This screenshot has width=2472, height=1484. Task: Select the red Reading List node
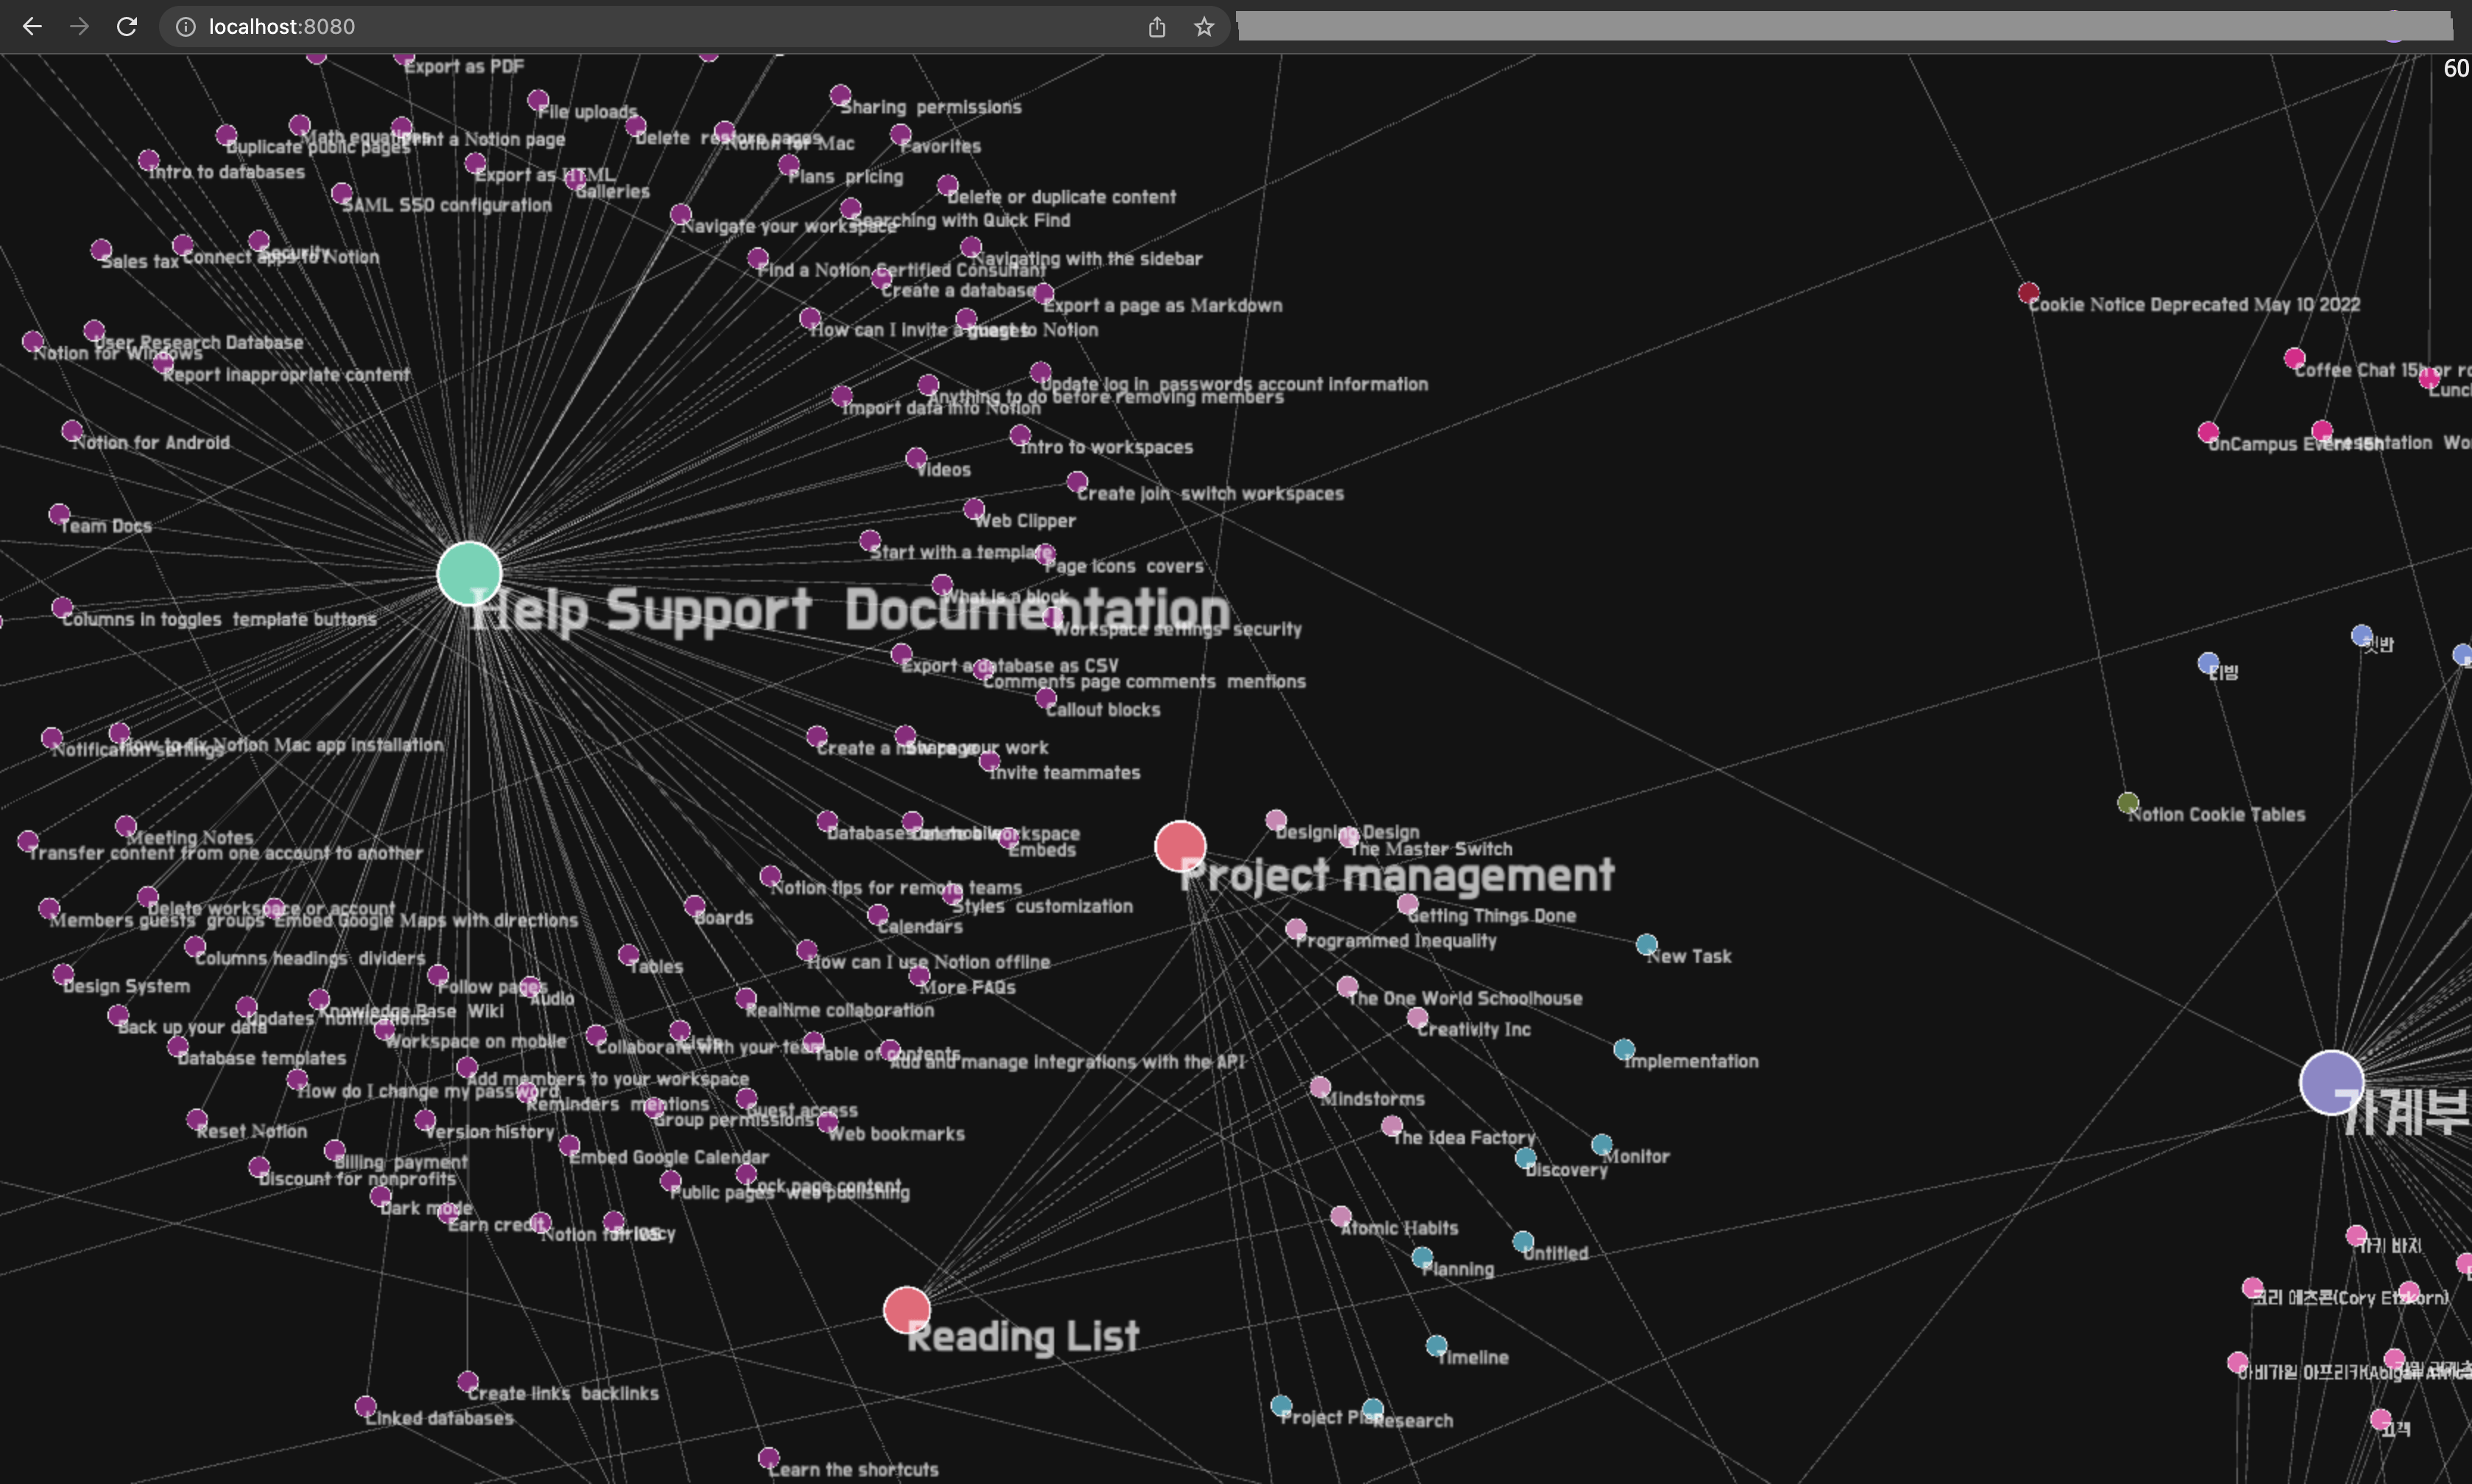click(907, 1310)
